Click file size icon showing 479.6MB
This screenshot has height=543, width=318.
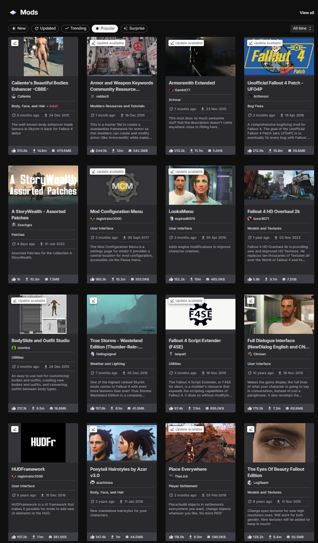[x=53, y=150]
